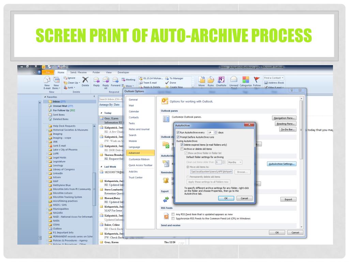Click the Rules icon
Viewport: 349px width, 262px height.
[x=211, y=79]
